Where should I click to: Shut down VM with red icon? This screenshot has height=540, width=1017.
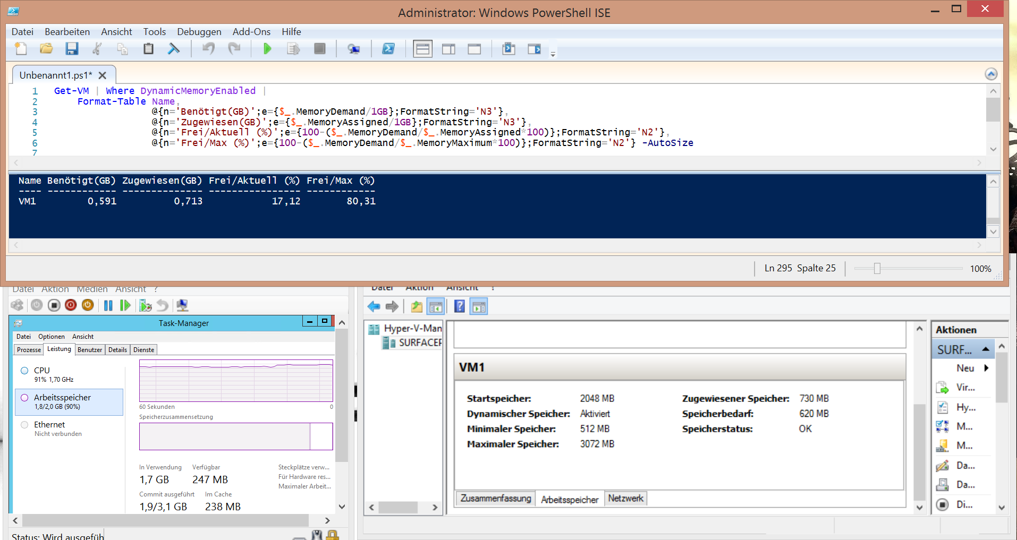[71, 305]
